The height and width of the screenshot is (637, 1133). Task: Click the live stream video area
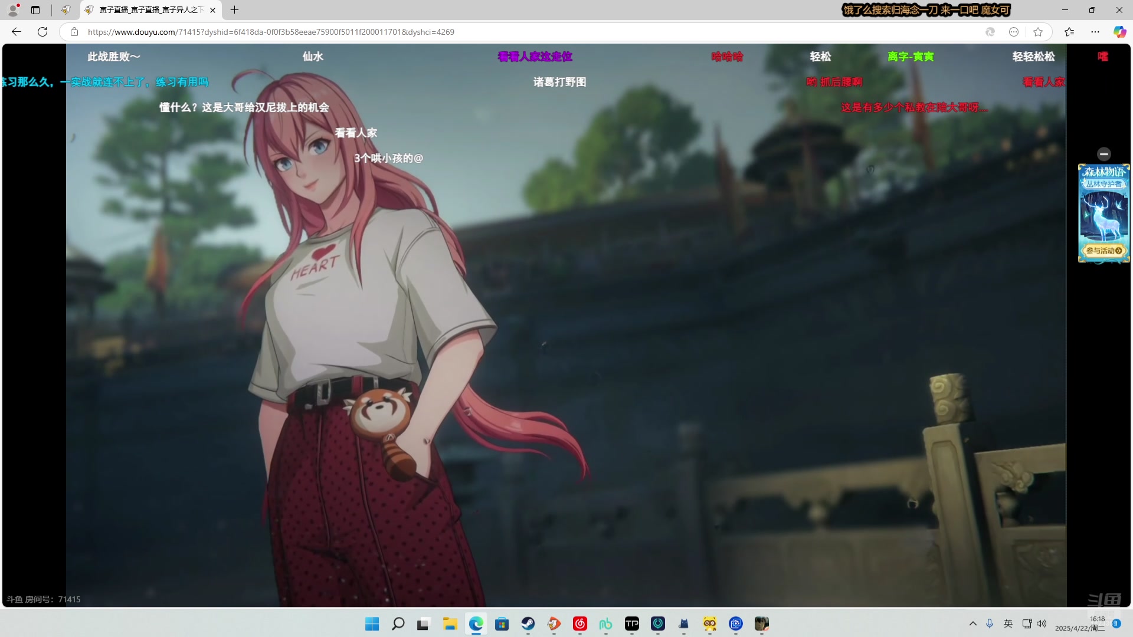click(566, 325)
